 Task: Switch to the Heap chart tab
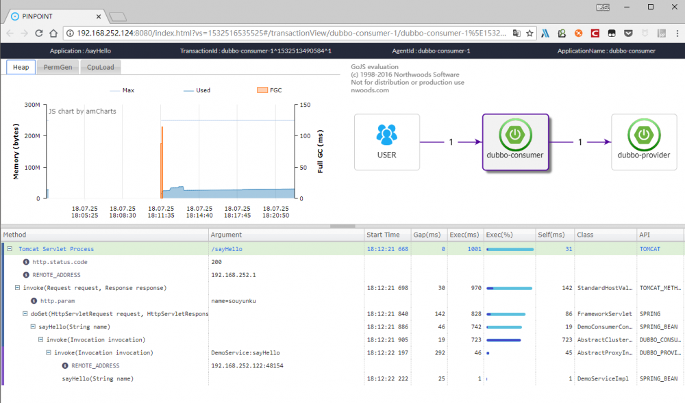(x=21, y=67)
